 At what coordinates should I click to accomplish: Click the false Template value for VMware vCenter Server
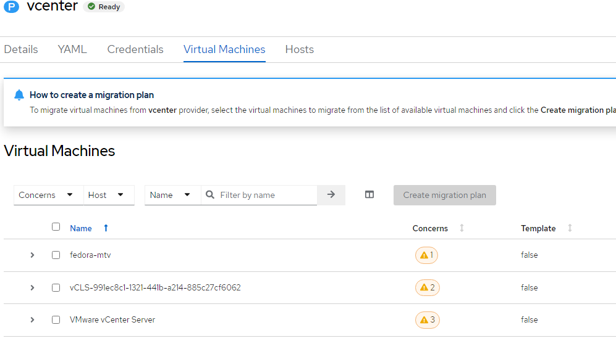[529, 319]
